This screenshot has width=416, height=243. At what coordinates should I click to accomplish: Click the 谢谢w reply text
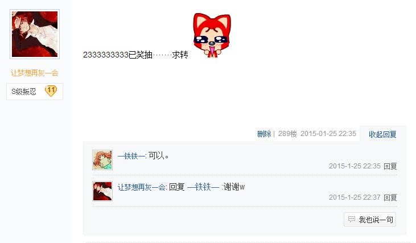pos(234,187)
